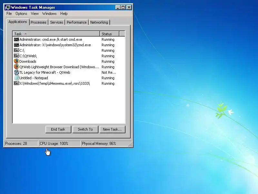Click the Notepad icon for Untitled - Notepad
This screenshot has height=194, width=258.
click(x=16, y=78)
